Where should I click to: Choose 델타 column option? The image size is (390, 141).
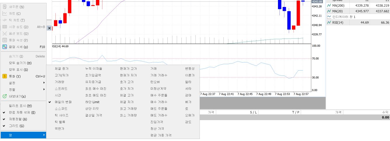point(188,82)
